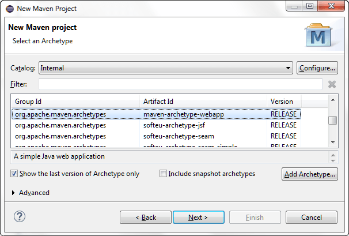This screenshot has height=236, width=349.
Task: Uncheck Show the last version of Archetype only
Action: point(14,174)
